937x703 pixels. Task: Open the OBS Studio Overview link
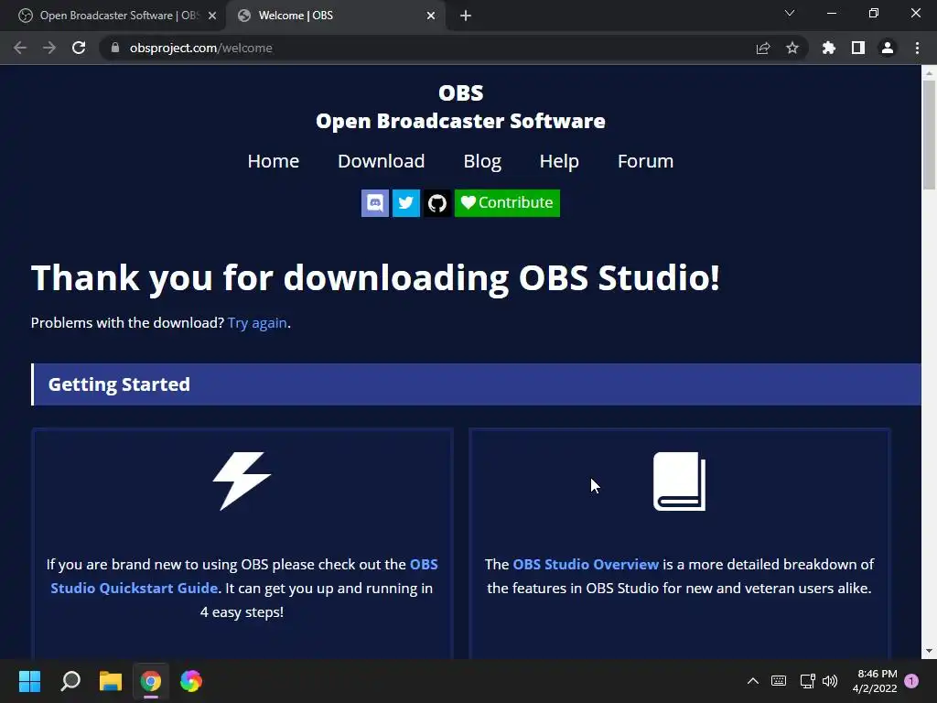pyautogui.click(x=586, y=564)
